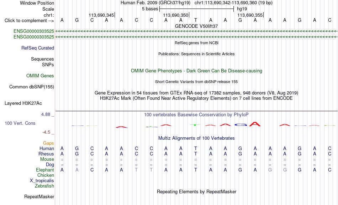The height and width of the screenshot is (205, 338).
Task: Click the Mouse species label
Action: click(x=47, y=159)
